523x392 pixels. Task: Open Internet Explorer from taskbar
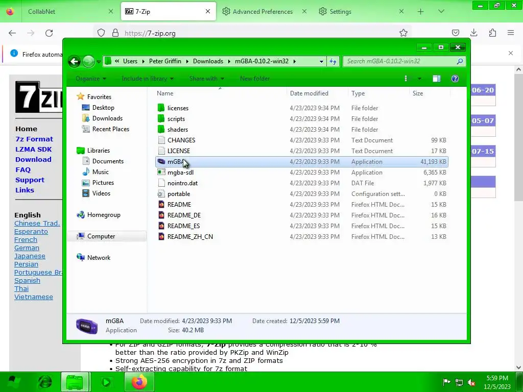pos(45,382)
